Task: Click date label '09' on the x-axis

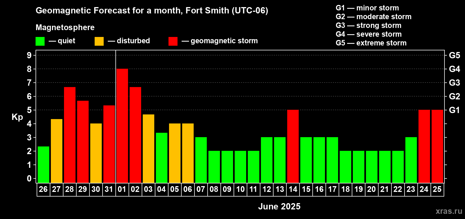Action: pyautogui.click(x=227, y=189)
